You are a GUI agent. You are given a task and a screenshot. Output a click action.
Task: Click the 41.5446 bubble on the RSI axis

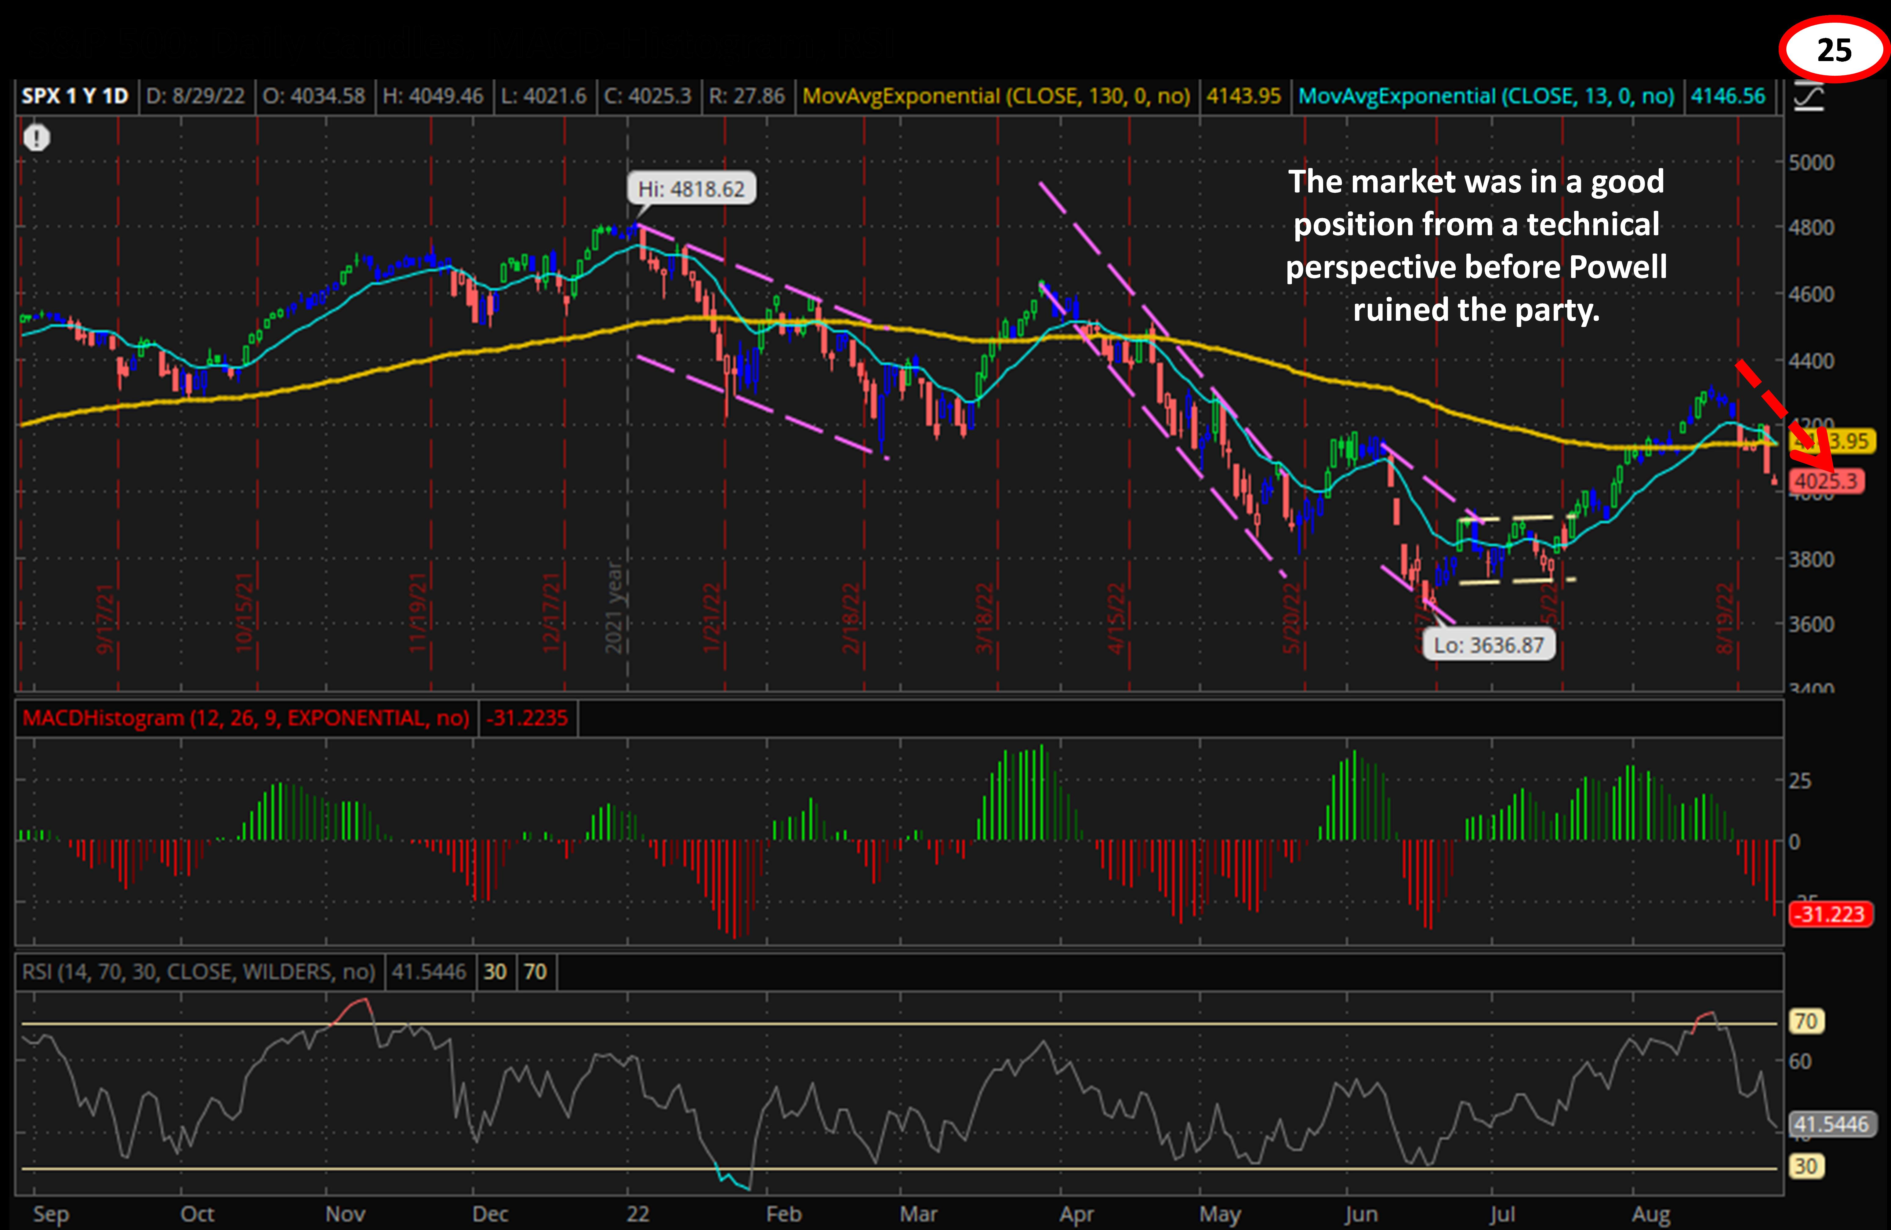[1832, 1124]
